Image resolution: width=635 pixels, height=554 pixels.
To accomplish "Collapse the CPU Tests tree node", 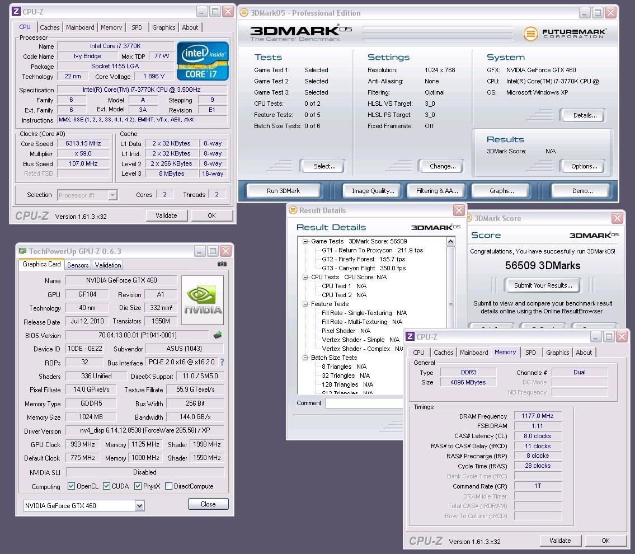I will (x=305, y=277).
